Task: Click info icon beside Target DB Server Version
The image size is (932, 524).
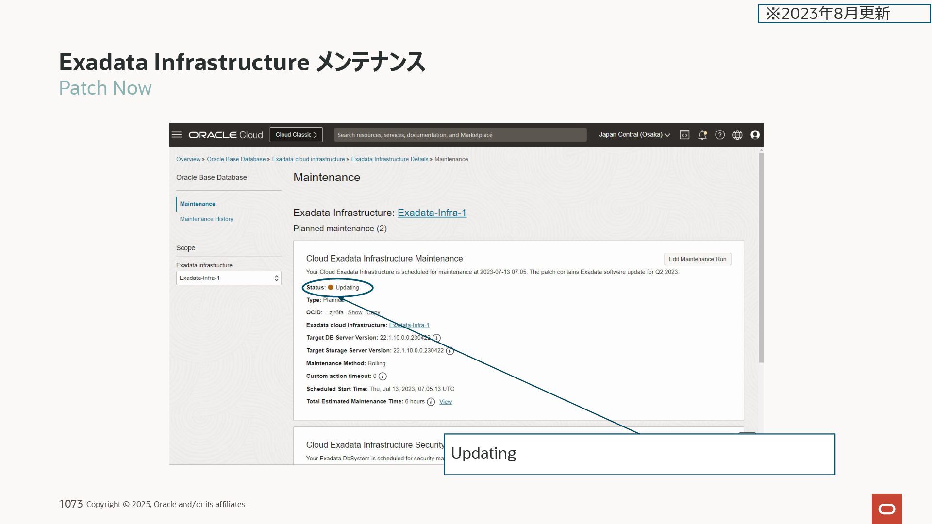Action: (437, 338)
